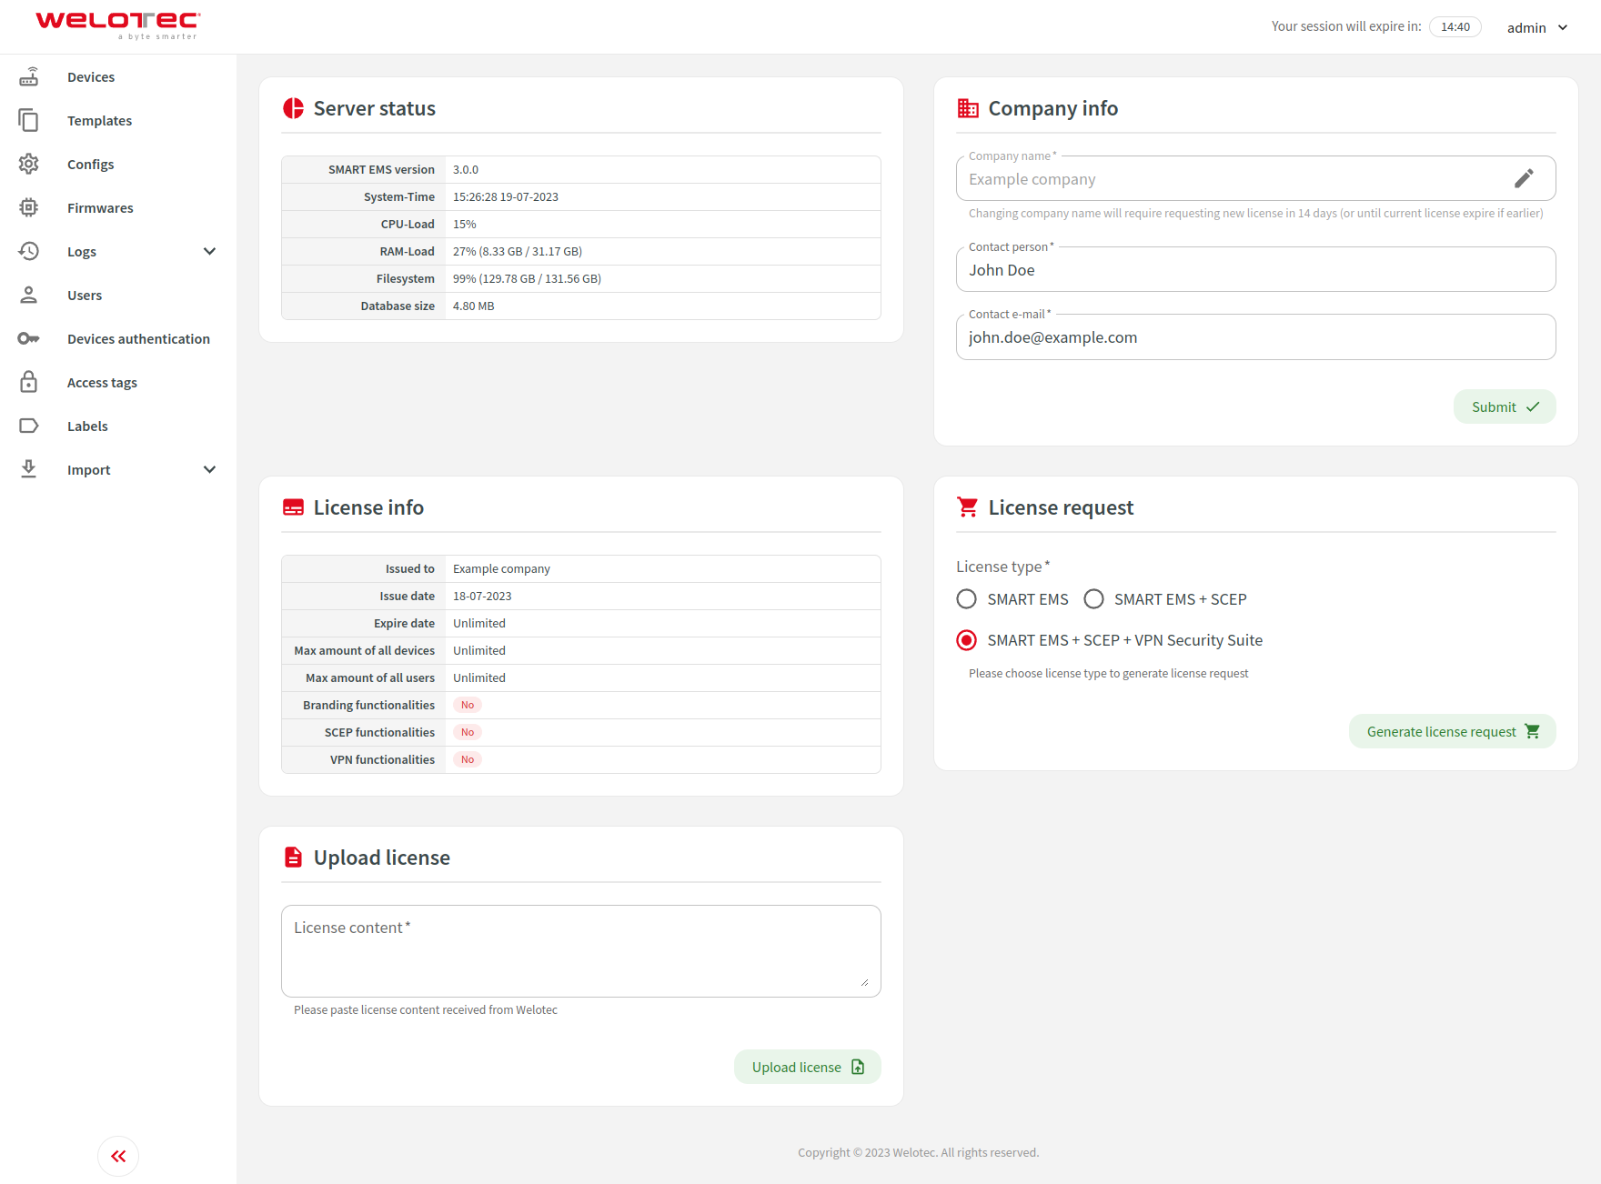
Task: Collapse sidebar with double-chevron icon
Action: 118,1157
